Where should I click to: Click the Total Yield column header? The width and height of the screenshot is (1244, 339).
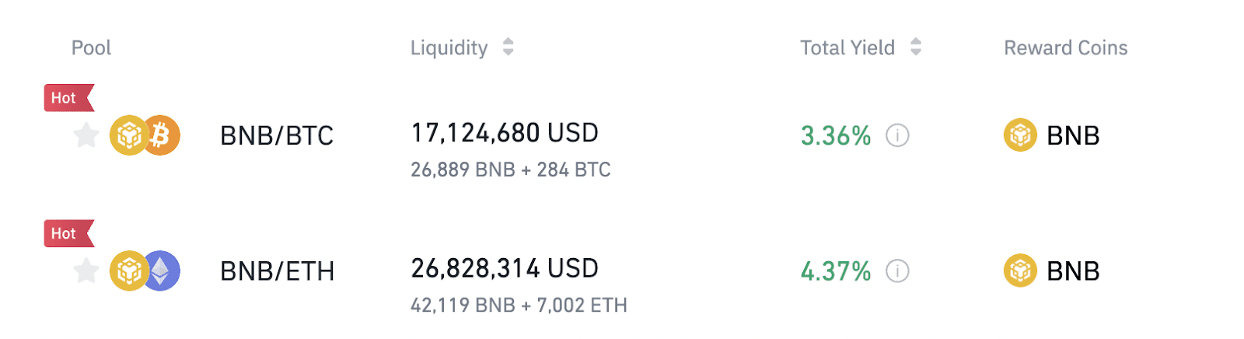pyautogui.click(x=847, y=48)
